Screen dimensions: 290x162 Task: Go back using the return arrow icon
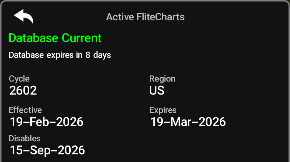pyautogui.click(x=23, y=16)
